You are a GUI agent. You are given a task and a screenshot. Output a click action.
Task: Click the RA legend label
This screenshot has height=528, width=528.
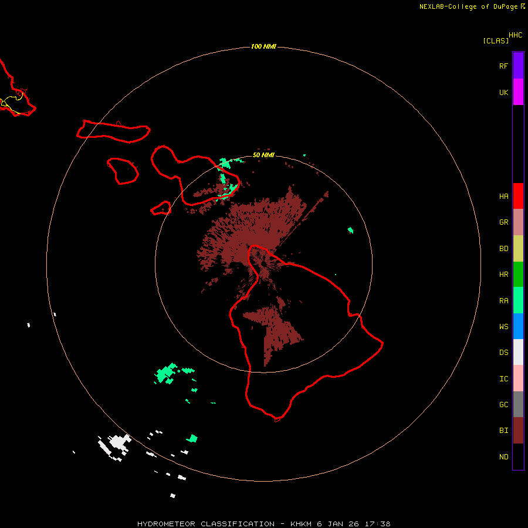pos(503,301)
